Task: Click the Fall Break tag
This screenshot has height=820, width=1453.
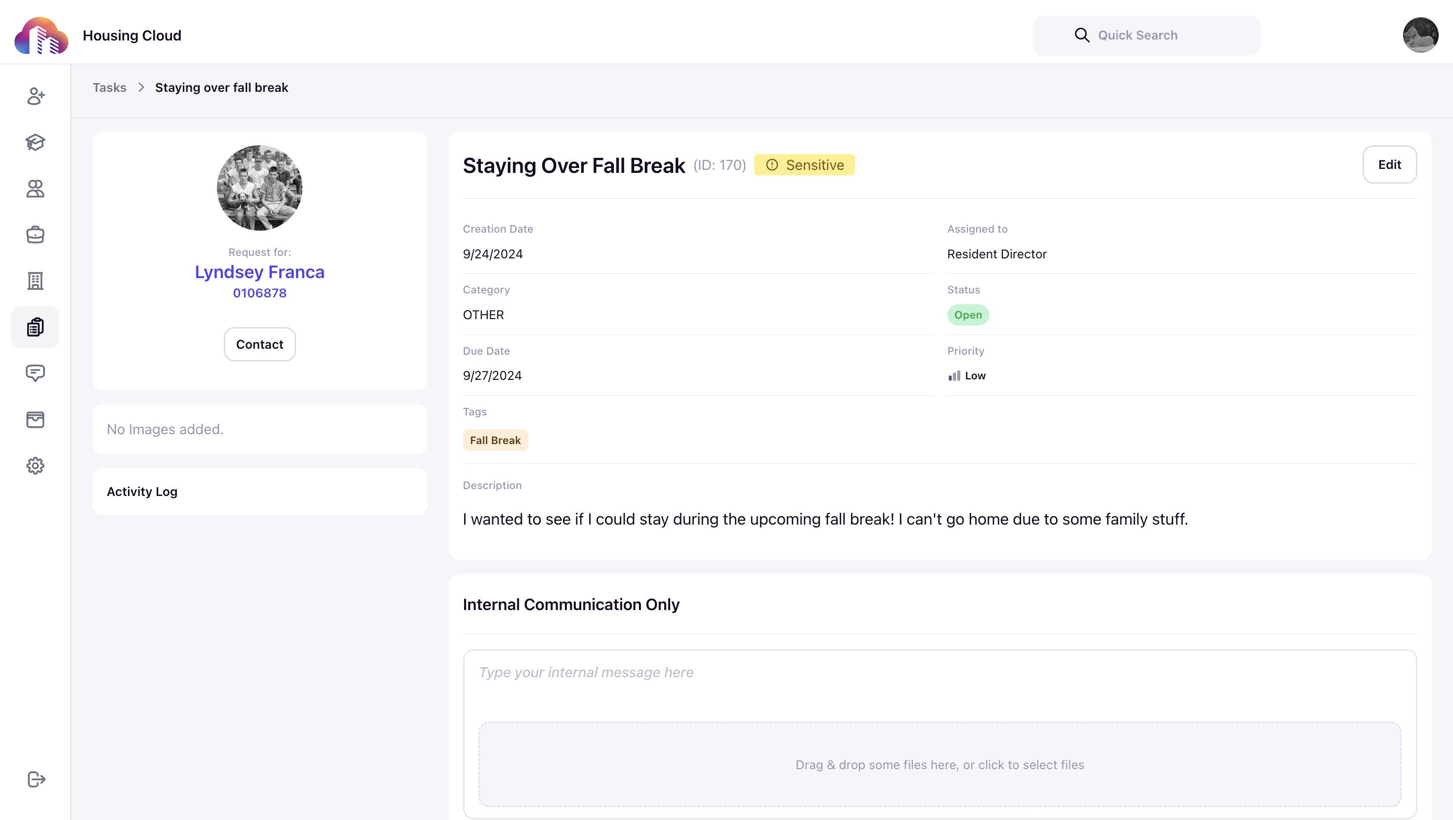Action: (x=495, y=440)
